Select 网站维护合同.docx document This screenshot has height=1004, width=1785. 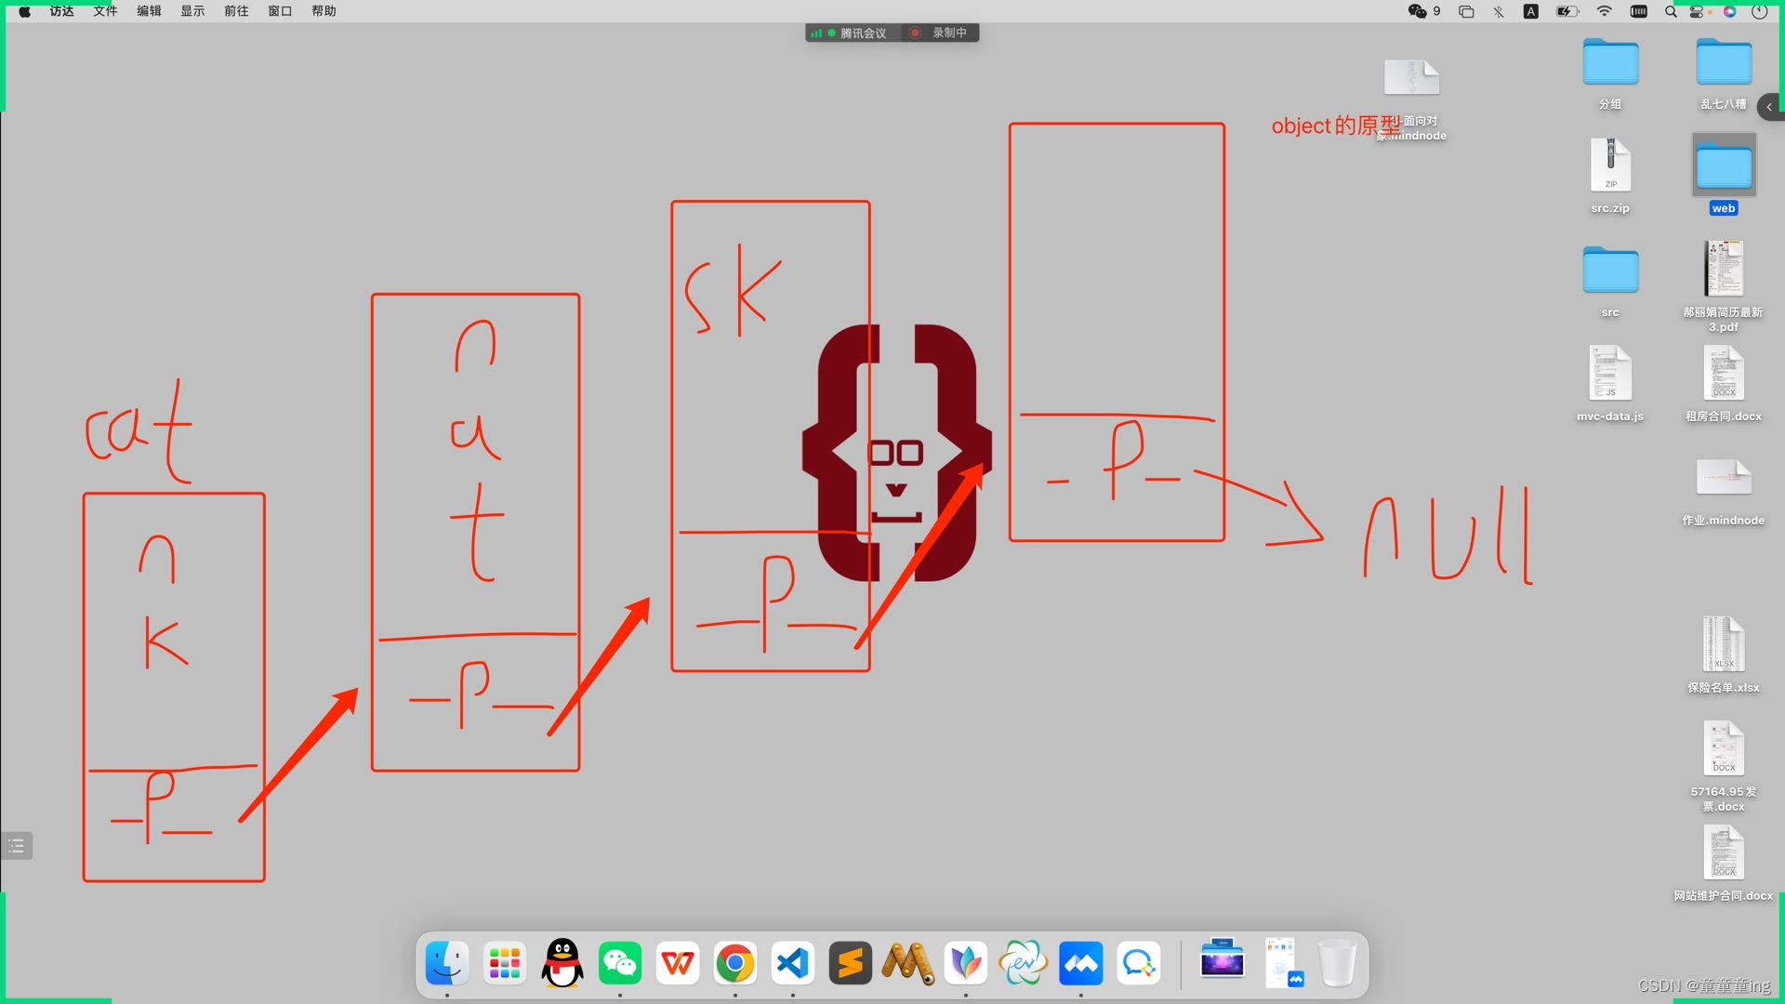click(1724, 864)
